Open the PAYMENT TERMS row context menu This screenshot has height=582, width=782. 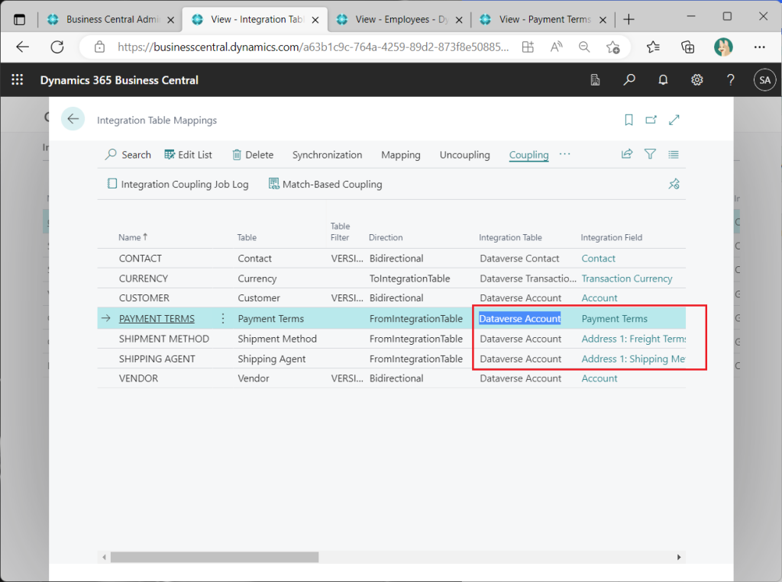[x=223, y=318]
